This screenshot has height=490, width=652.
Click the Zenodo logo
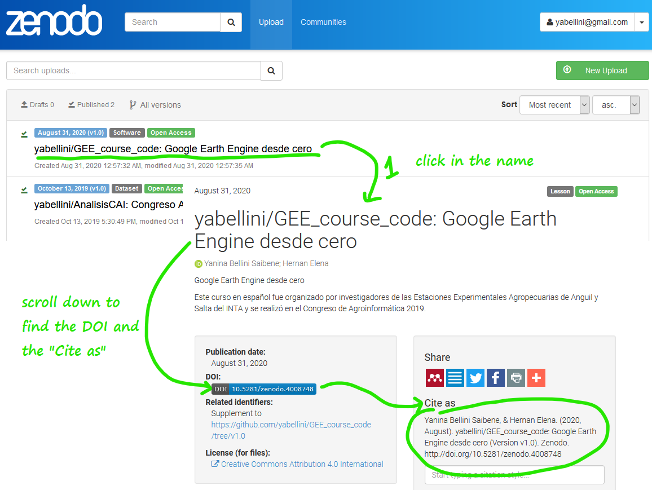[54, 21]
